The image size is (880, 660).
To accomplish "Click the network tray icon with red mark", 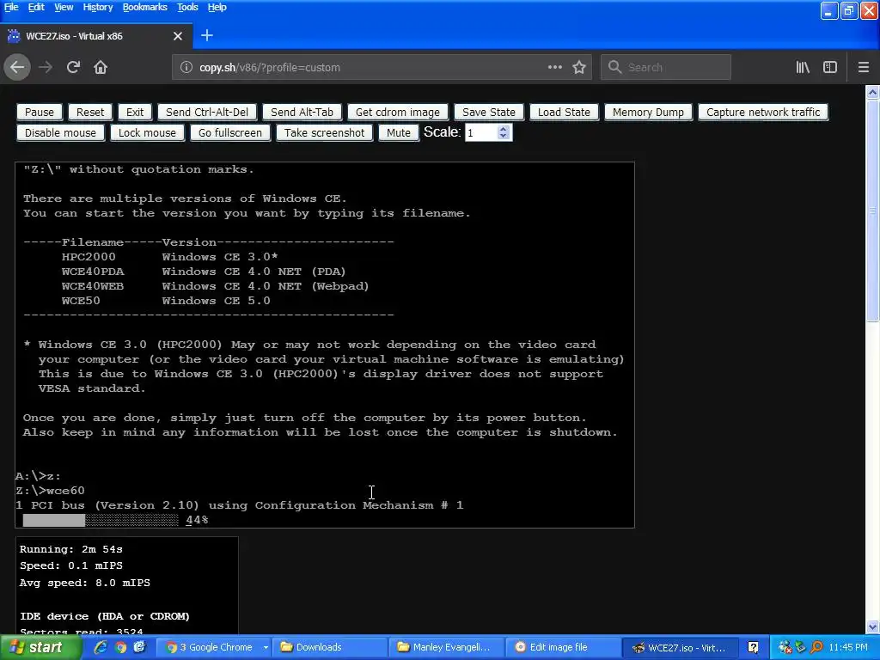I will pos(785,647).
